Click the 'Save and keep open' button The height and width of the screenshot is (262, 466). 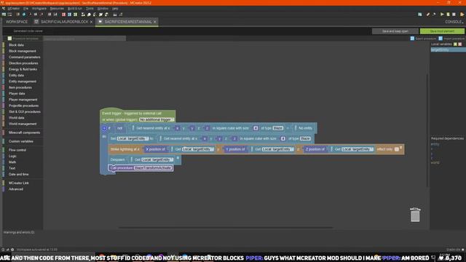point(395,31)
